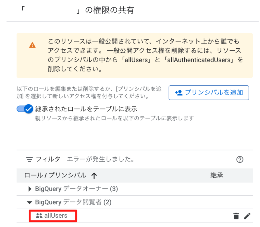Click the BigQuery データオーナー role row label
The width and height of the screenshot is (260, 227).
(76, 189)
